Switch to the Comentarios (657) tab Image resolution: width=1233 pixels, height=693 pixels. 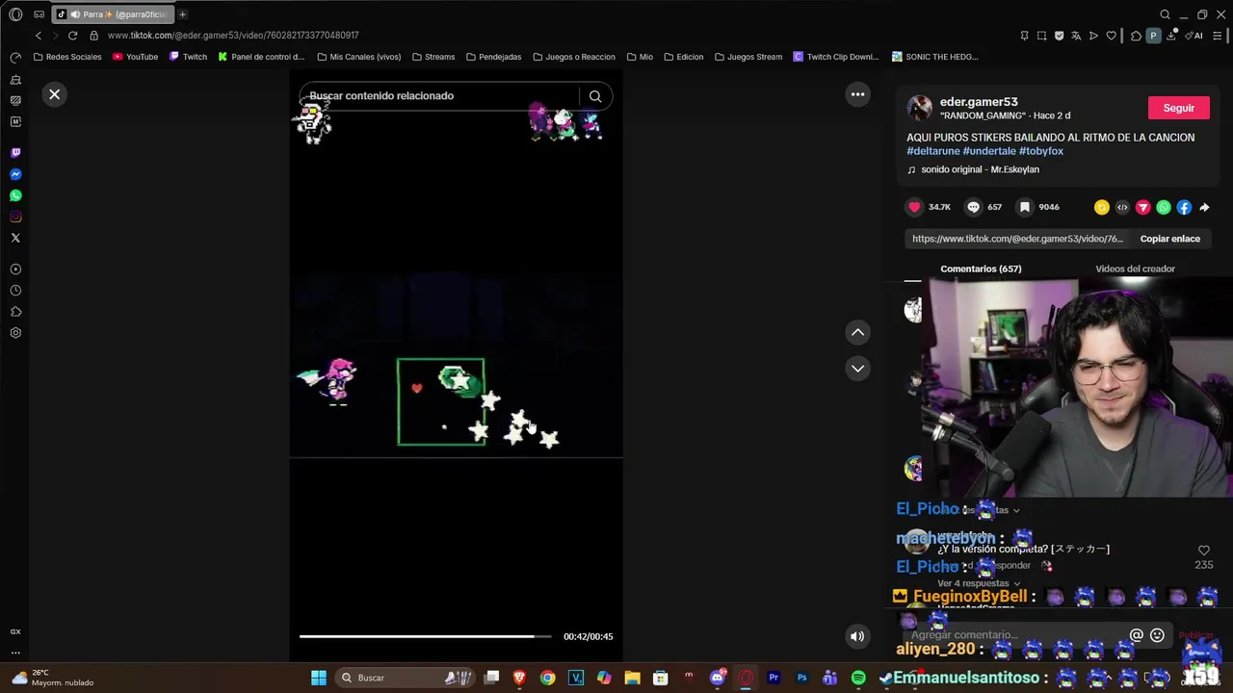981,269
